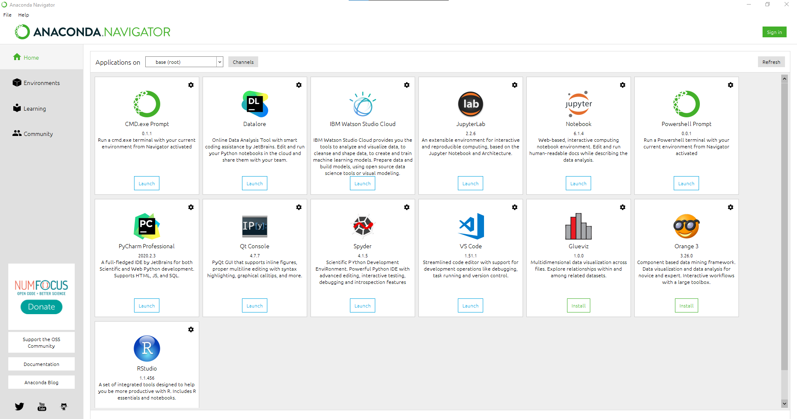
Task: Switch to the Environments tab
Action: pos(42,83)
